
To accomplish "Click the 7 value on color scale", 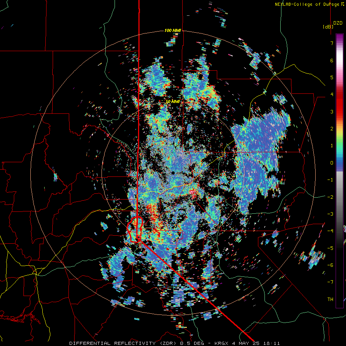I will click(332, 43).
